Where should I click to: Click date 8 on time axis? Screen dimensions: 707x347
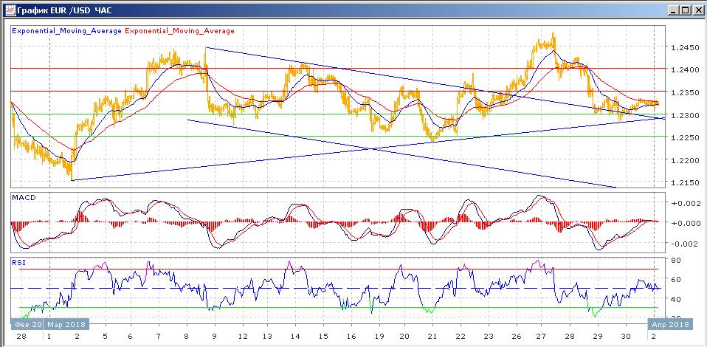(x=187, y=337)
